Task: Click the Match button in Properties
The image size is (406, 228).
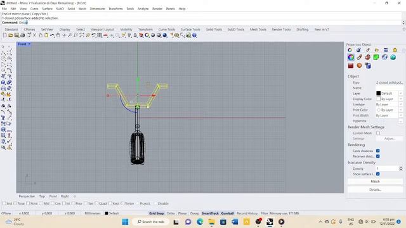Action: 375,182
